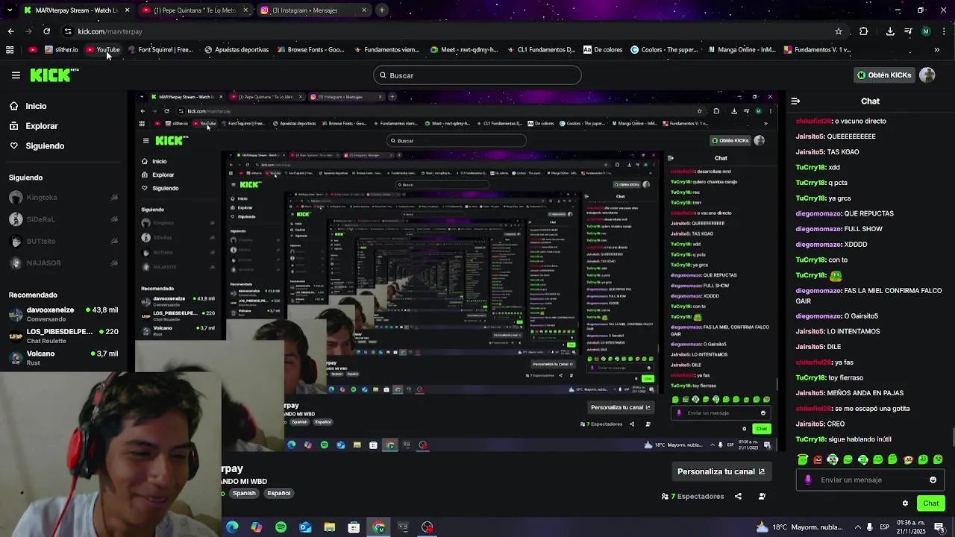
Task: Close the Instagram Mensajes tab
Action: click(364, 10)
